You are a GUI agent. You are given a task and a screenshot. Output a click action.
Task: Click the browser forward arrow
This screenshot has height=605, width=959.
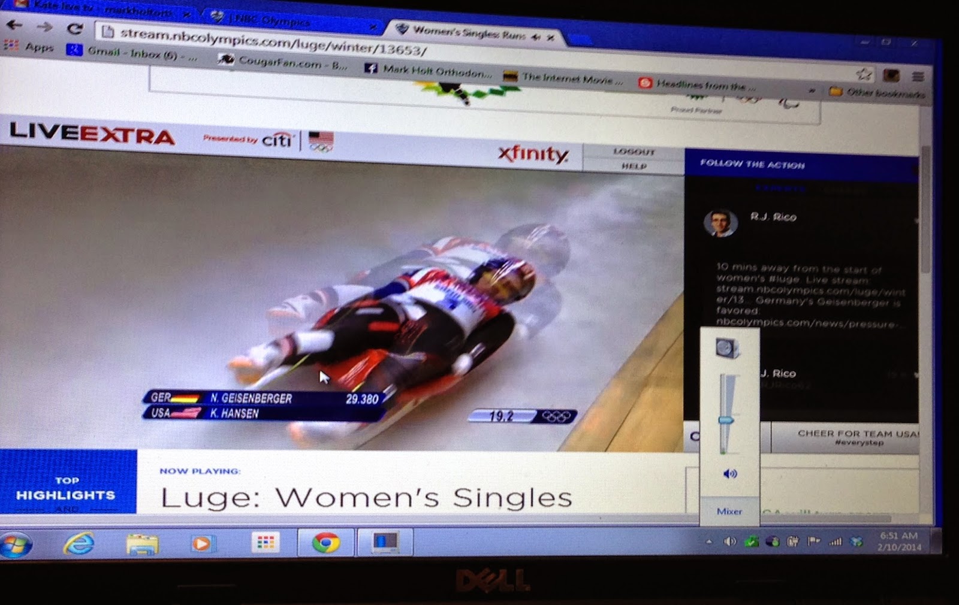click(44, 26)
